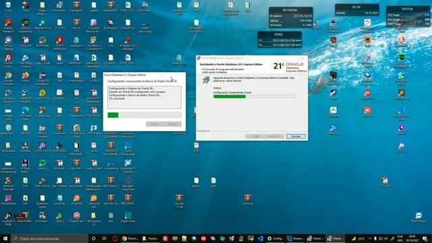Open the GeForce Experience desktop icon

[x=26, y=26]
